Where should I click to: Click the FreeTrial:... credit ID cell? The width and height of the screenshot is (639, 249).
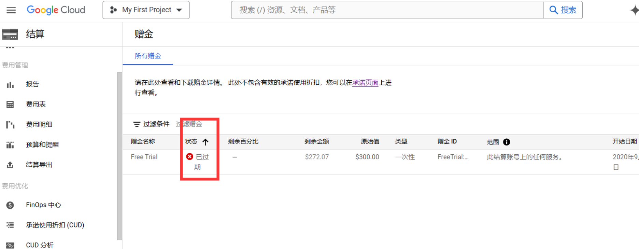click(x=453, y=157)
